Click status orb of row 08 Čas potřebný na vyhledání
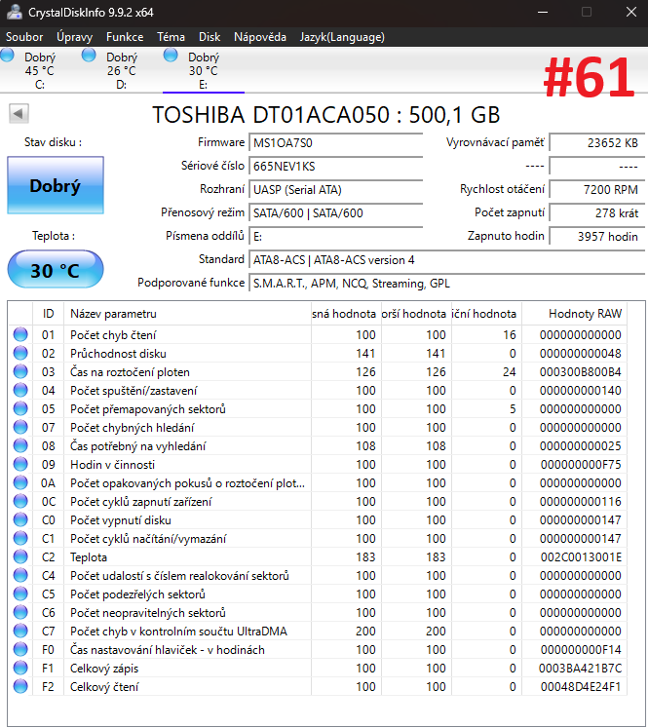Screen dimensions: 648x728 tap(20, 445)
